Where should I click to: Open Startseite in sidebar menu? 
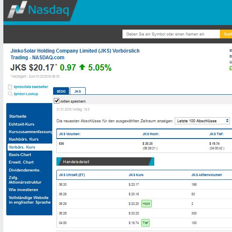coord(18,116)
